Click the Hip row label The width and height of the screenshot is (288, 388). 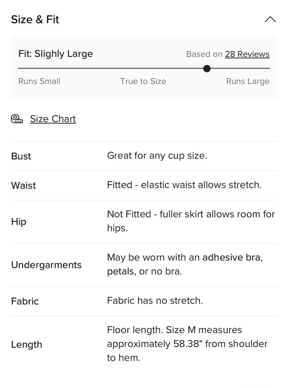coord(19,221)
